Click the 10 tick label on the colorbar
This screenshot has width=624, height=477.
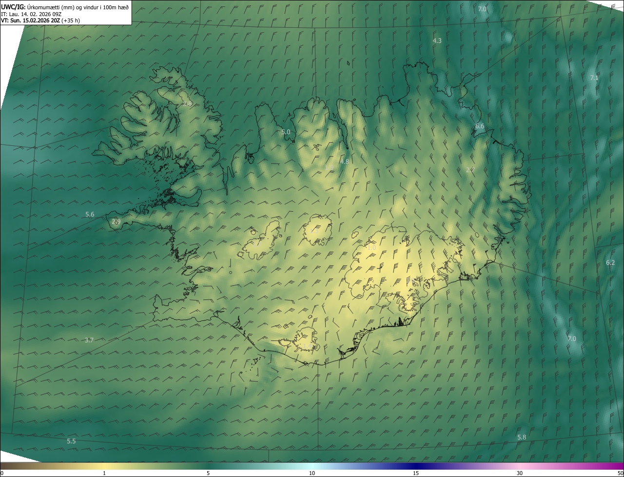point(312,473)
